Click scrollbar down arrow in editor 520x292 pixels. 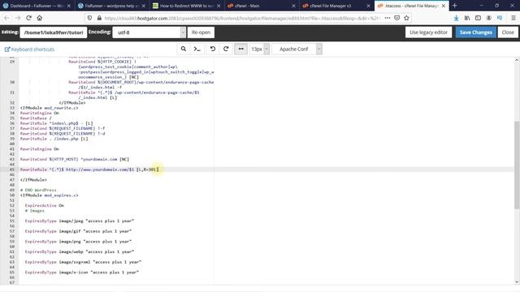coord(517,282)
